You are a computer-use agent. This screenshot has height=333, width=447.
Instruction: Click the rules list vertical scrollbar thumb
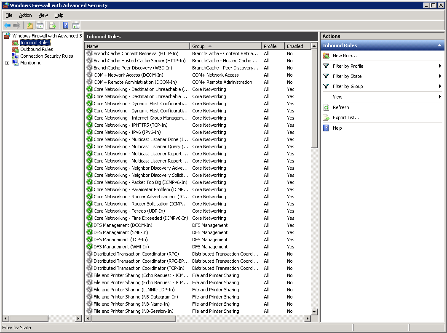coord(314,99)
